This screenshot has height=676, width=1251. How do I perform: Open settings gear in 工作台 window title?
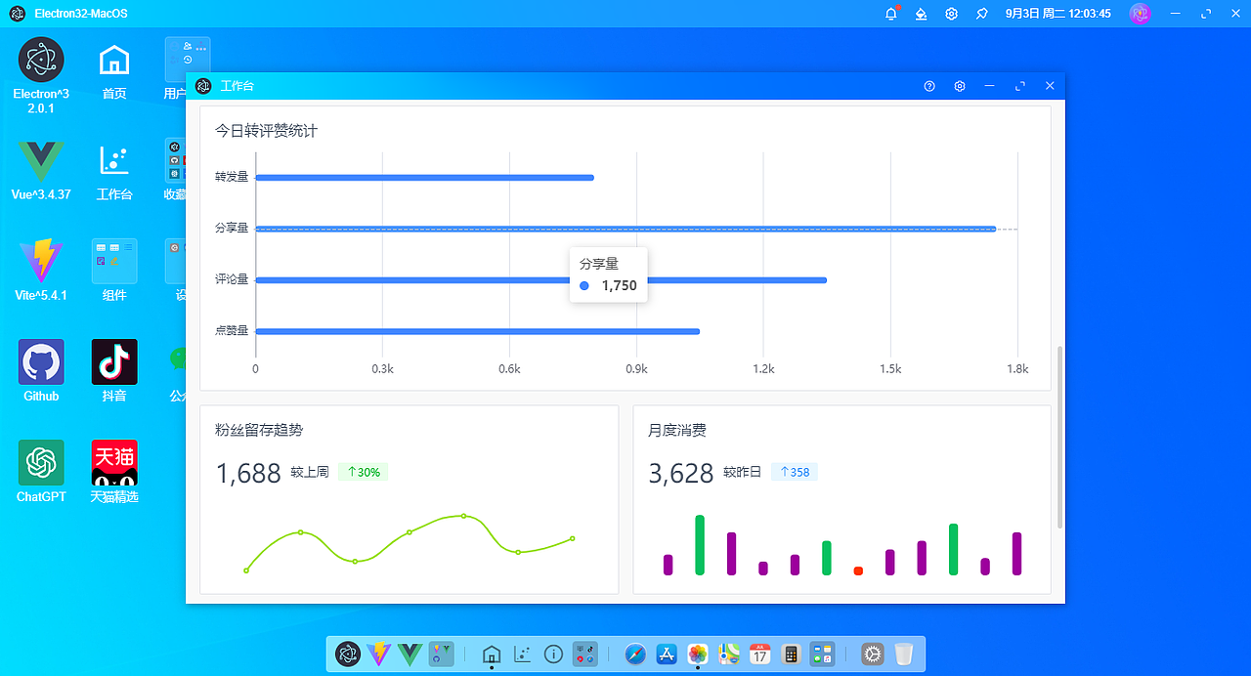pos(960,86)
